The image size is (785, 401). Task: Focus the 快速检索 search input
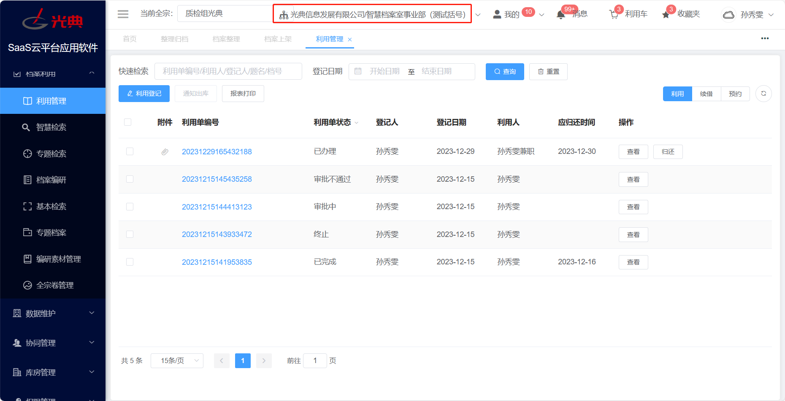[228, 71]
